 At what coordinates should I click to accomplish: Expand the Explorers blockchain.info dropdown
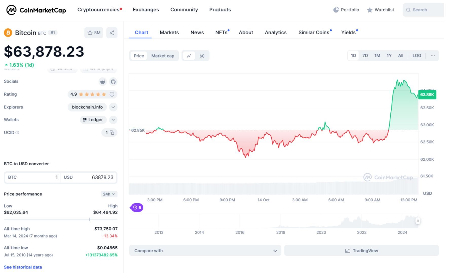tap(113, 107)
